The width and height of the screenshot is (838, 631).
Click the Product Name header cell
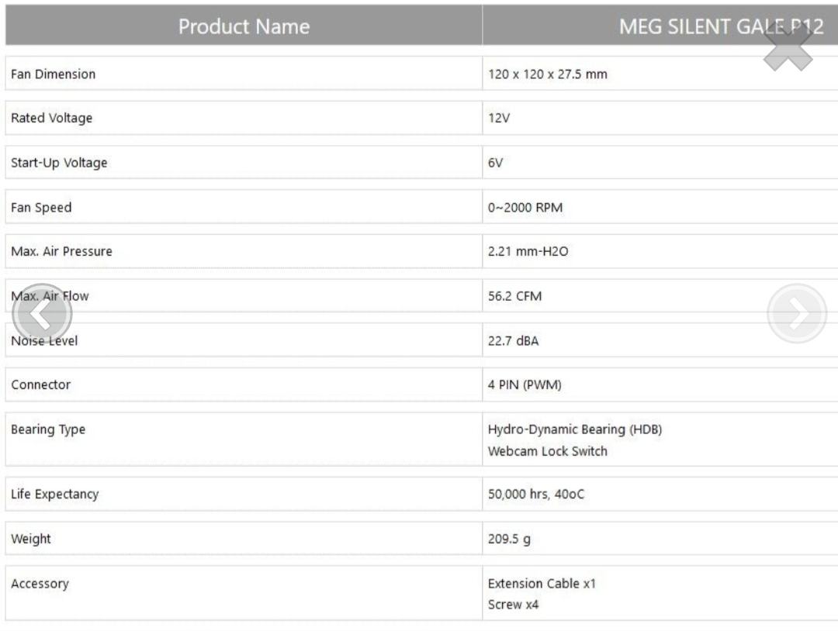(244, 26)
